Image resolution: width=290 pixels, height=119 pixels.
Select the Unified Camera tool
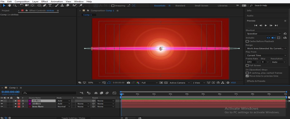(27, 6)
